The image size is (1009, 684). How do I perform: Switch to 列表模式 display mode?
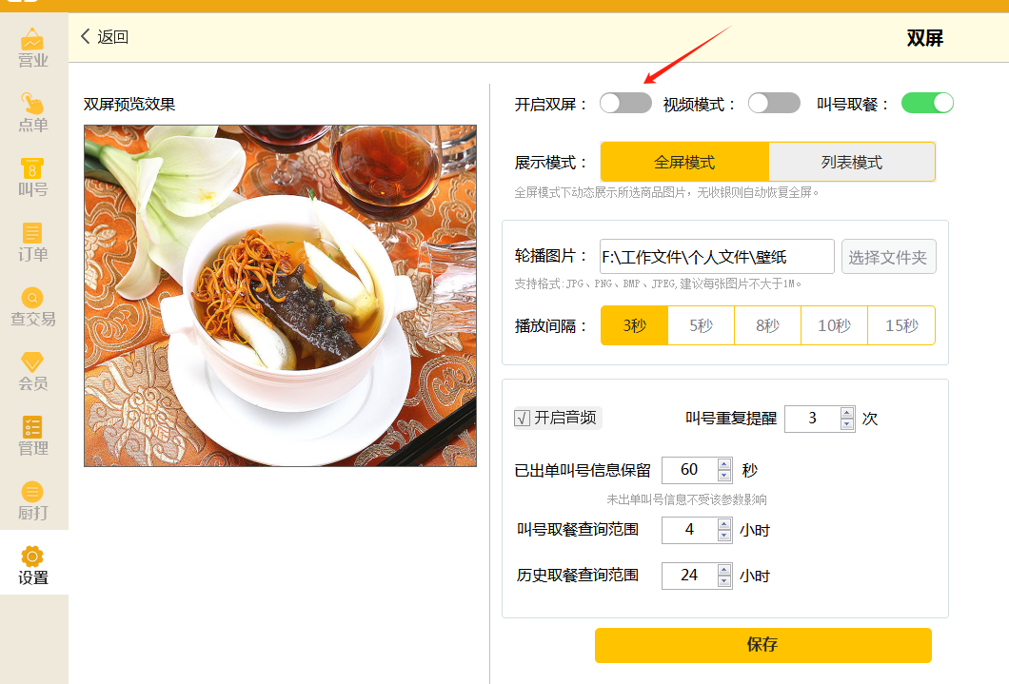[852, 163]
